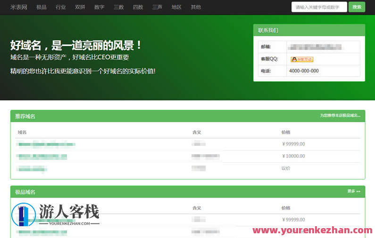Image resolution: width=375 pixels, height=238 pixels.
Task: Focus the keyword search input field
Action: click(x=319, y=7)
